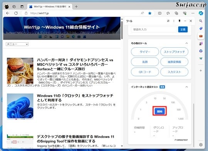The width and height of the screenshot is (208, 151).
Task: Click the Windows 11 bloom thumbnail
Action: click(x=20, y=106)
